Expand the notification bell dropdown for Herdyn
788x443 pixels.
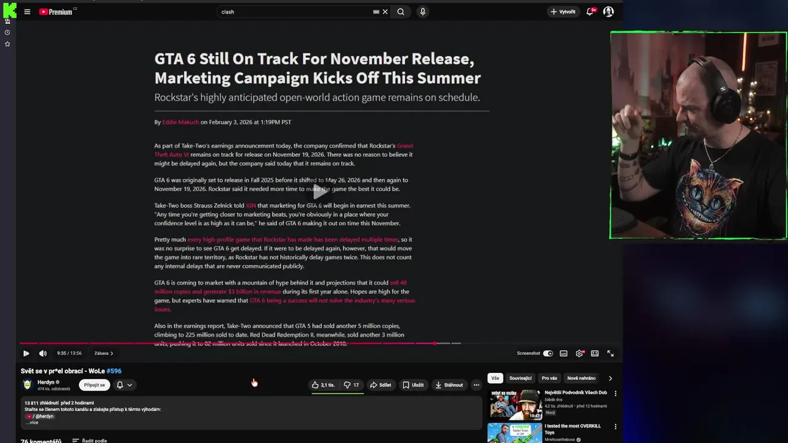pos(124,385)
